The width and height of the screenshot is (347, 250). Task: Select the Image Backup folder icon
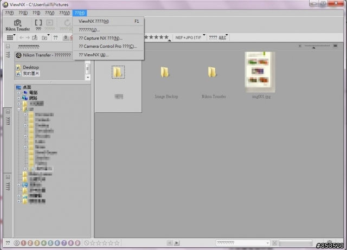(164, 72)
